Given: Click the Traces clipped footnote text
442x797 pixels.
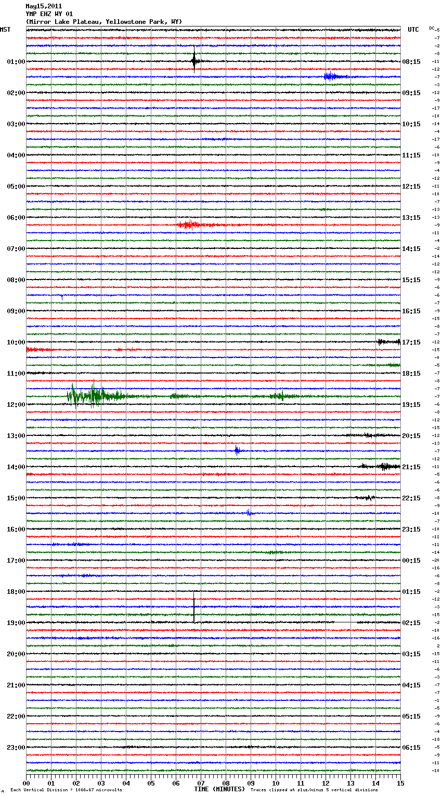Looking at the screenshot, I should click(x=314, y=790).
